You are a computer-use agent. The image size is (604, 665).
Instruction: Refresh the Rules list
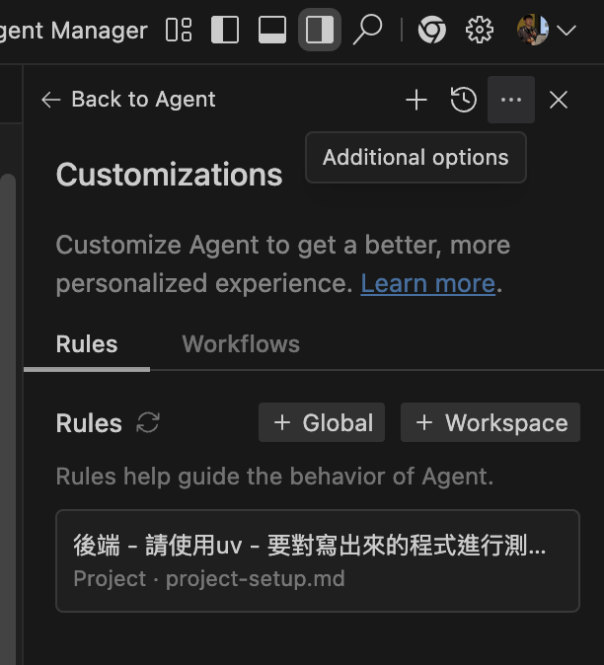(x=148, y=423)
